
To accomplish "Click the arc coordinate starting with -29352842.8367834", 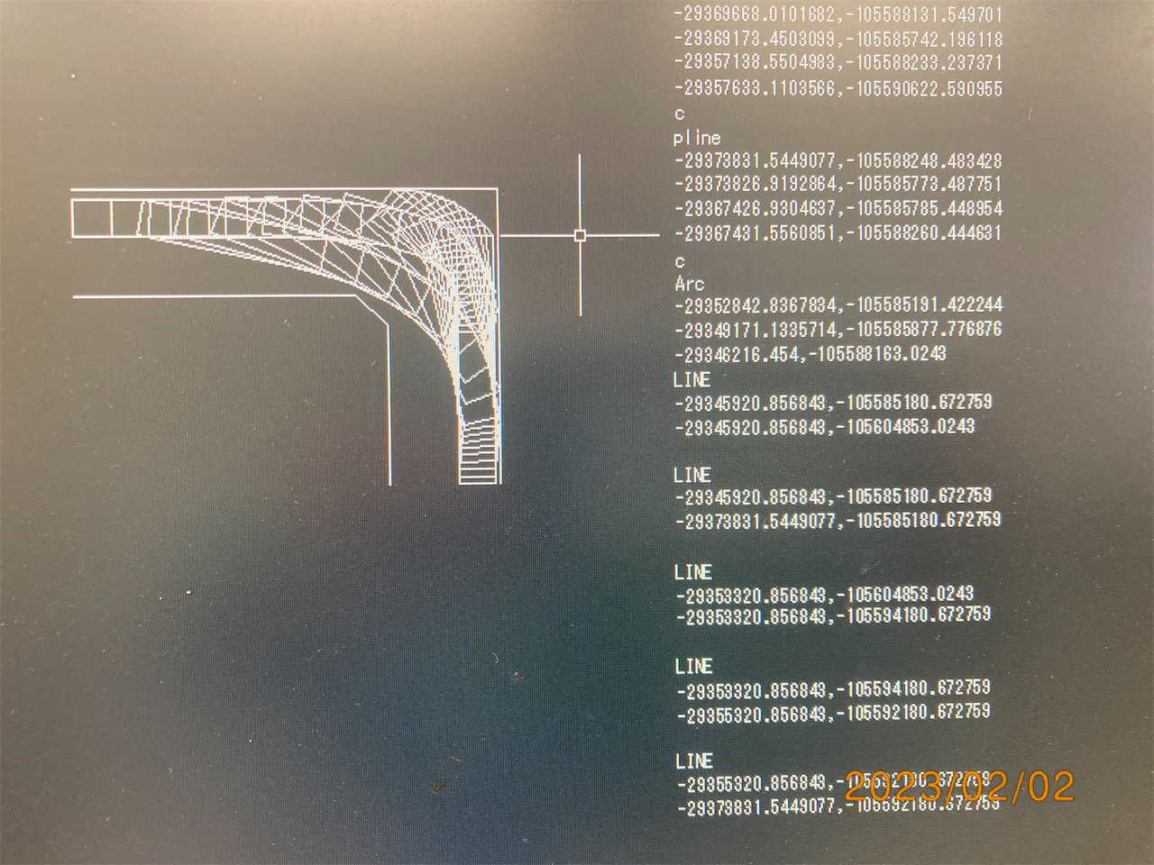I will coord(838,305).
